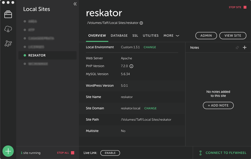The height and width of the screenshot is (159, 251).
Task: Enable the Live Link
Action: coord(110,153)
